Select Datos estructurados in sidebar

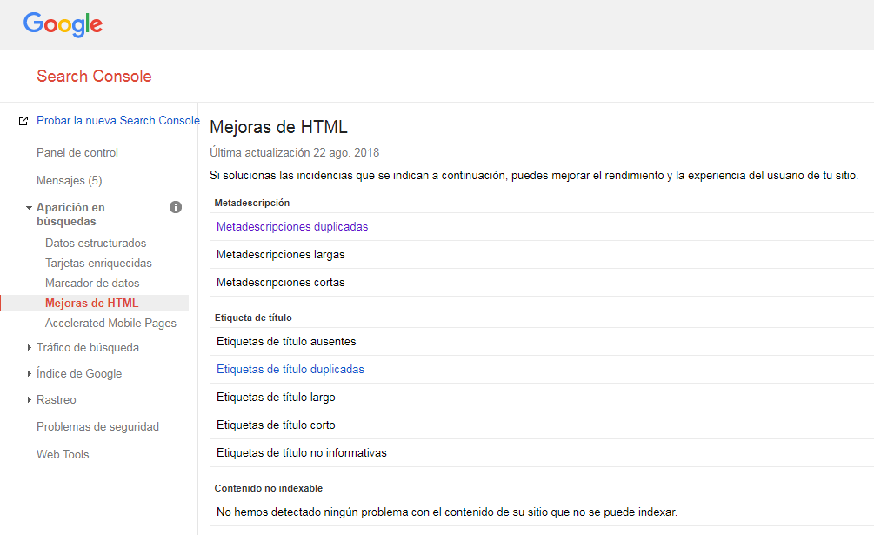click(96, 244)
